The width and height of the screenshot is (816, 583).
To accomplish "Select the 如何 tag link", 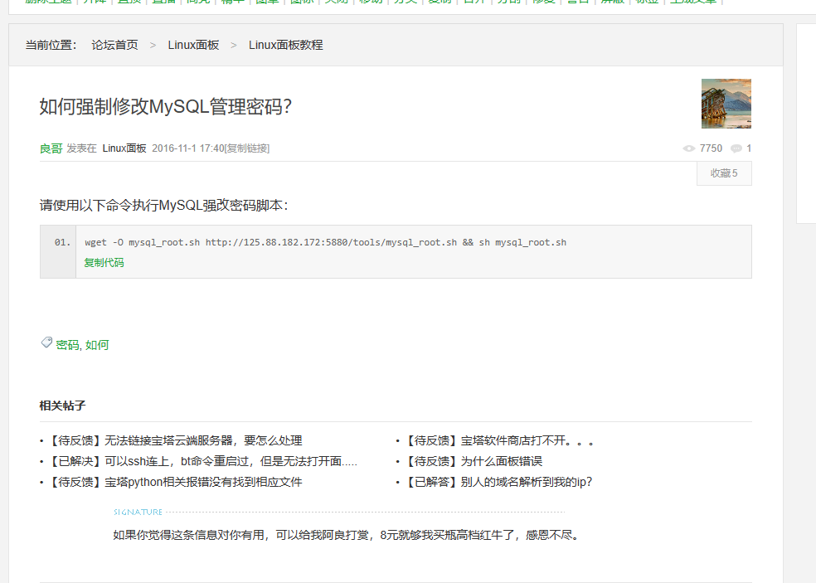I will 97,345.
